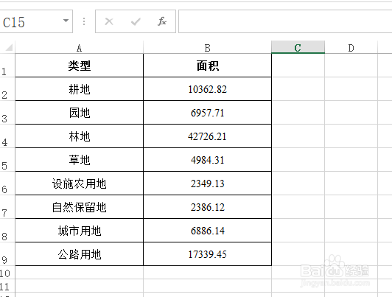
Task: Click the Cancel X formula icon
Action: pyautogui.click(x=109, y=21)
